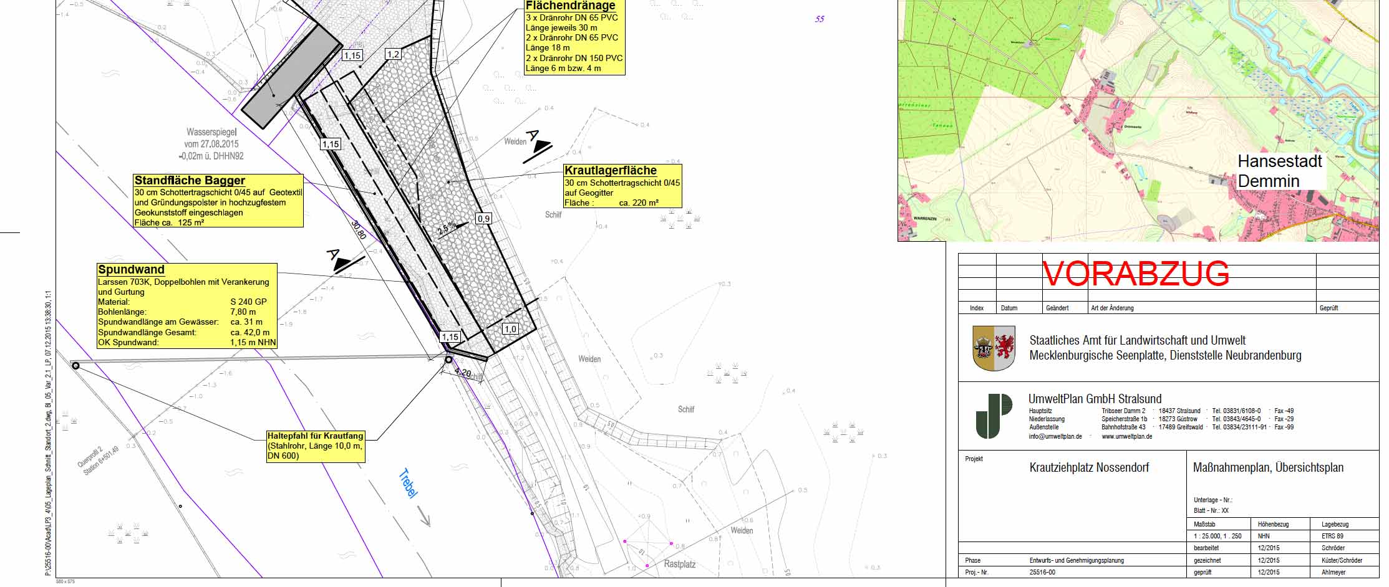
Task: Open the www.umweltplan.de website link
Action: pos(1126,436)
